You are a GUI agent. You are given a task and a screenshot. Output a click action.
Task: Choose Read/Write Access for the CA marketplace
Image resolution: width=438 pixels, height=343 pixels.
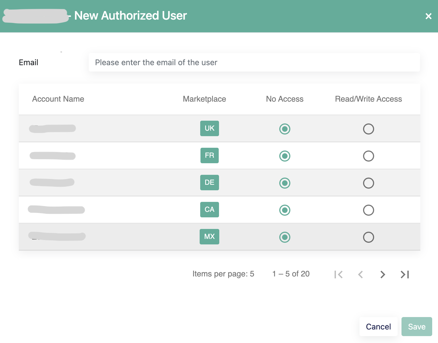click(368, 210)
